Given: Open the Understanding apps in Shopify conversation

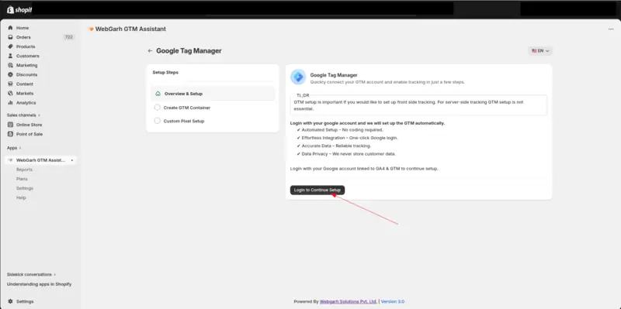Looking at the screenshot, I should (40, 284).
